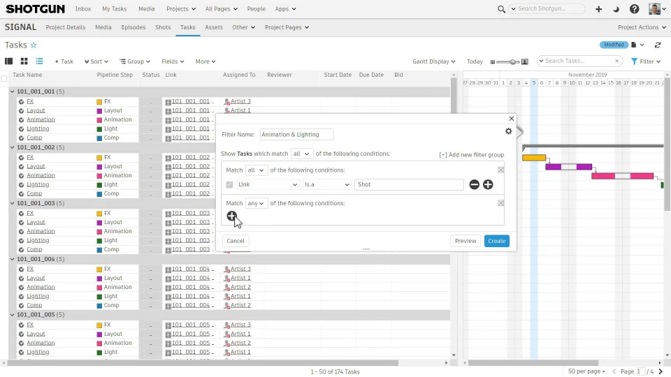Open the recent activity moon icon
Viewport: 671px width, 377px height.
pos(616,9)
